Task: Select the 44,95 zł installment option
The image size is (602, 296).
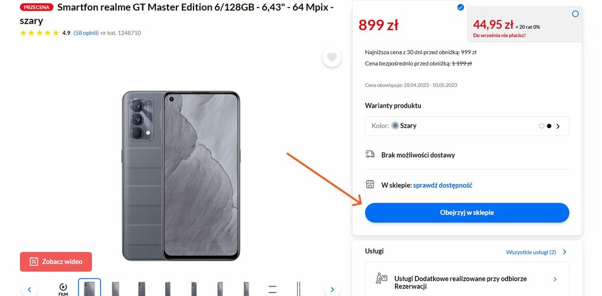Action: click(x=575, y=14)
